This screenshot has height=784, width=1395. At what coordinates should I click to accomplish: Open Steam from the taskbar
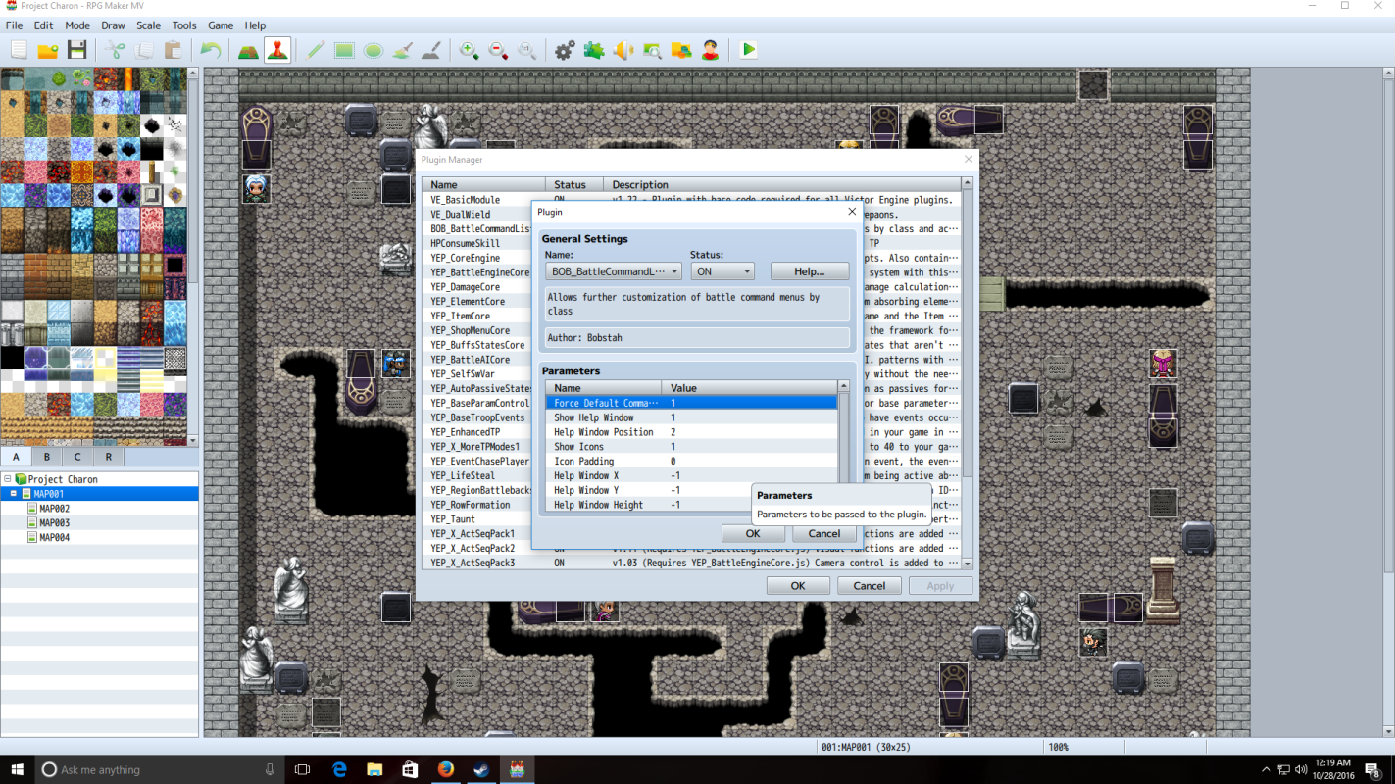[481, 769]
